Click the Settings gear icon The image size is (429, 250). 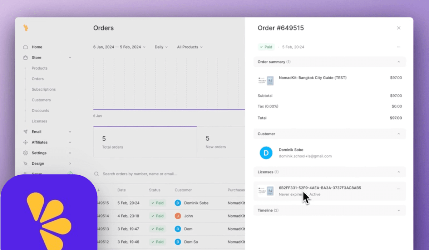pos(25,153)
